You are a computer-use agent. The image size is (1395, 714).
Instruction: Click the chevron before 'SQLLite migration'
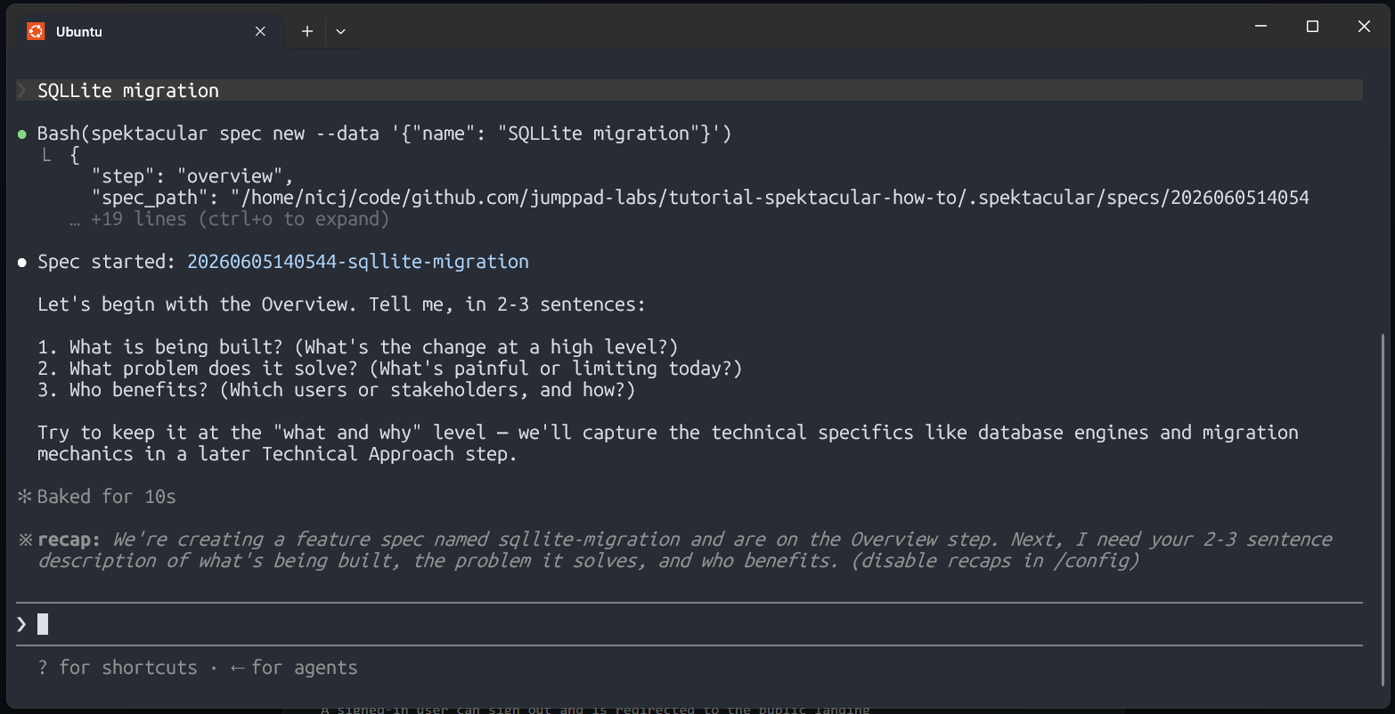point(22,90)
